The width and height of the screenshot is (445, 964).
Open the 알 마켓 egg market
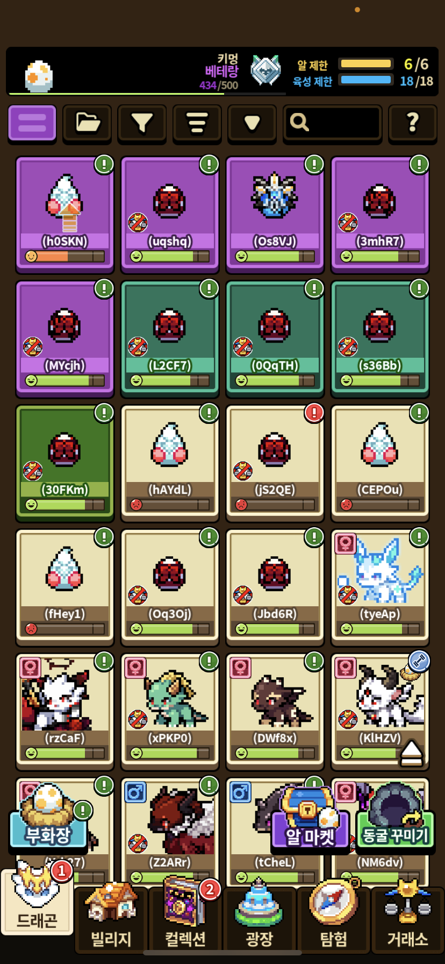pos(311,821)
